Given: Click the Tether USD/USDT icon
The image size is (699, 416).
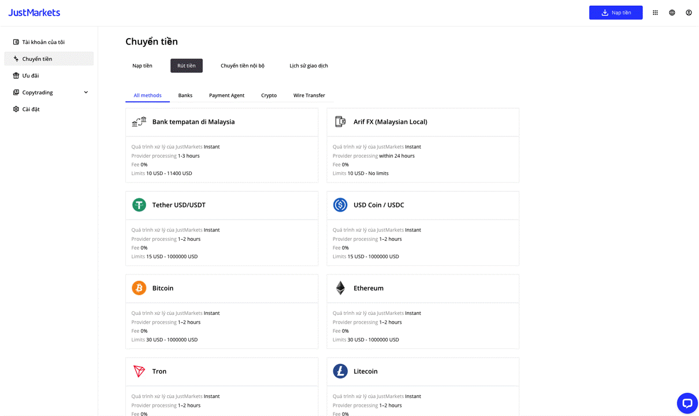Looking at the screenshot, I should pos(139,205).
